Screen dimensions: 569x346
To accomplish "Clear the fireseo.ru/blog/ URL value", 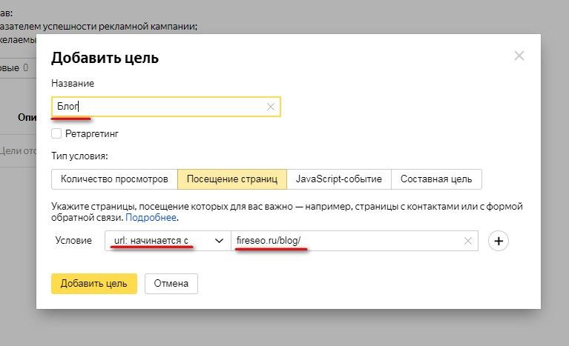I will click(468, 241).
